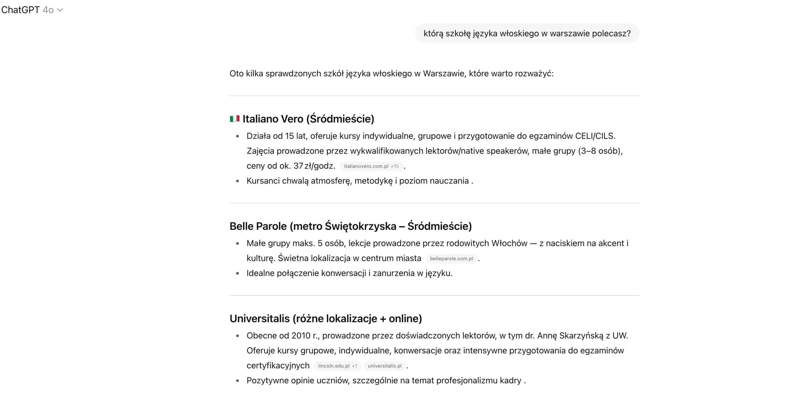Expand the "+15" additional sources badge
The image size is (792, 402).
click(x=395, y=166)
